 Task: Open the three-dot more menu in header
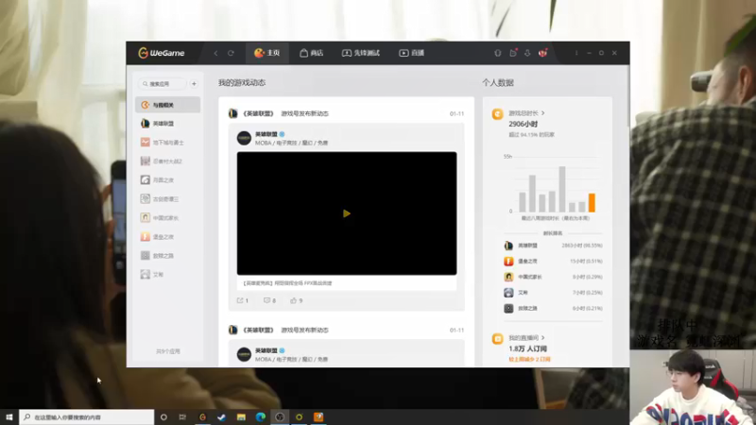pos(576,53)
